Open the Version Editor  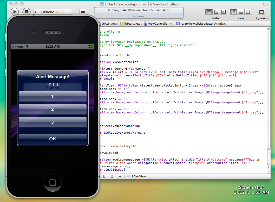[223, 12]
